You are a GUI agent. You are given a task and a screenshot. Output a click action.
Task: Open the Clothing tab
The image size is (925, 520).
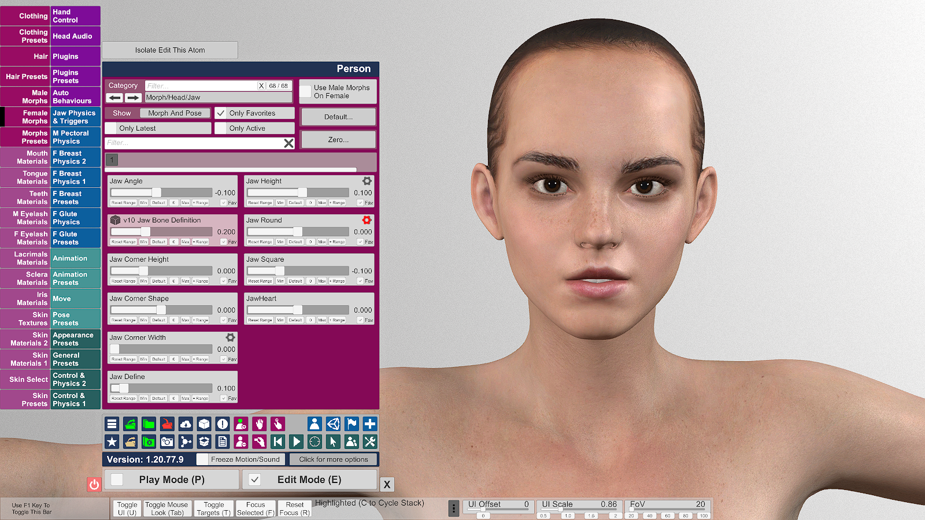pos(25,16)
